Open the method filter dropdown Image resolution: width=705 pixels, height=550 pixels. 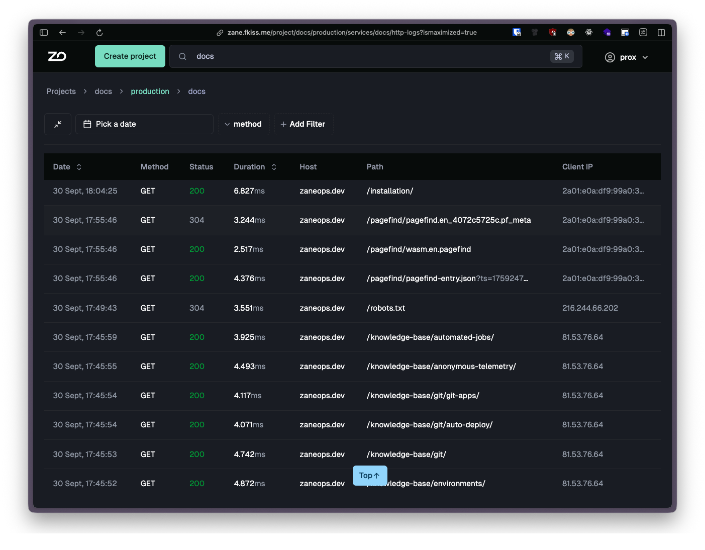pos(244,124)
